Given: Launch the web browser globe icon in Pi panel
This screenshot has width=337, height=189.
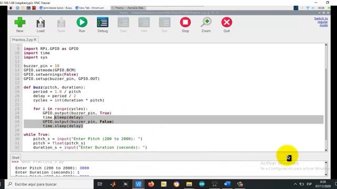Looking at the screenshot, I should pyautogui.click(x=17, y=8).
